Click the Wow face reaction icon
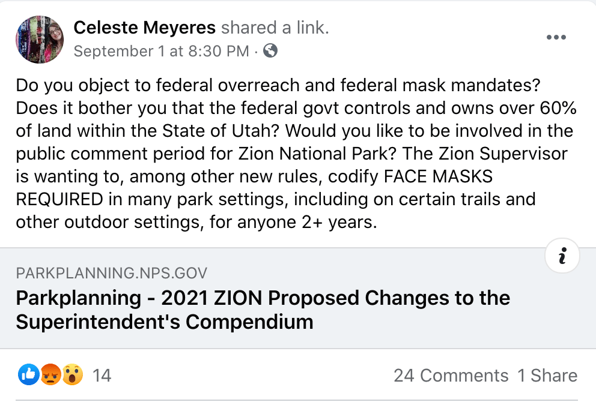This screenshot has width=596, height=402. (x=73, y=376)
